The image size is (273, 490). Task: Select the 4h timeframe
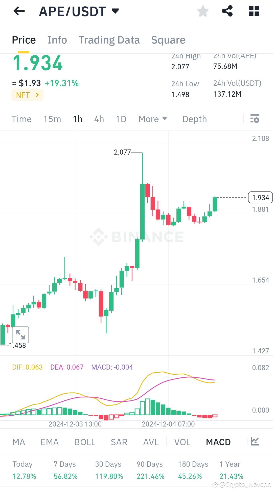tap(99, 119)
